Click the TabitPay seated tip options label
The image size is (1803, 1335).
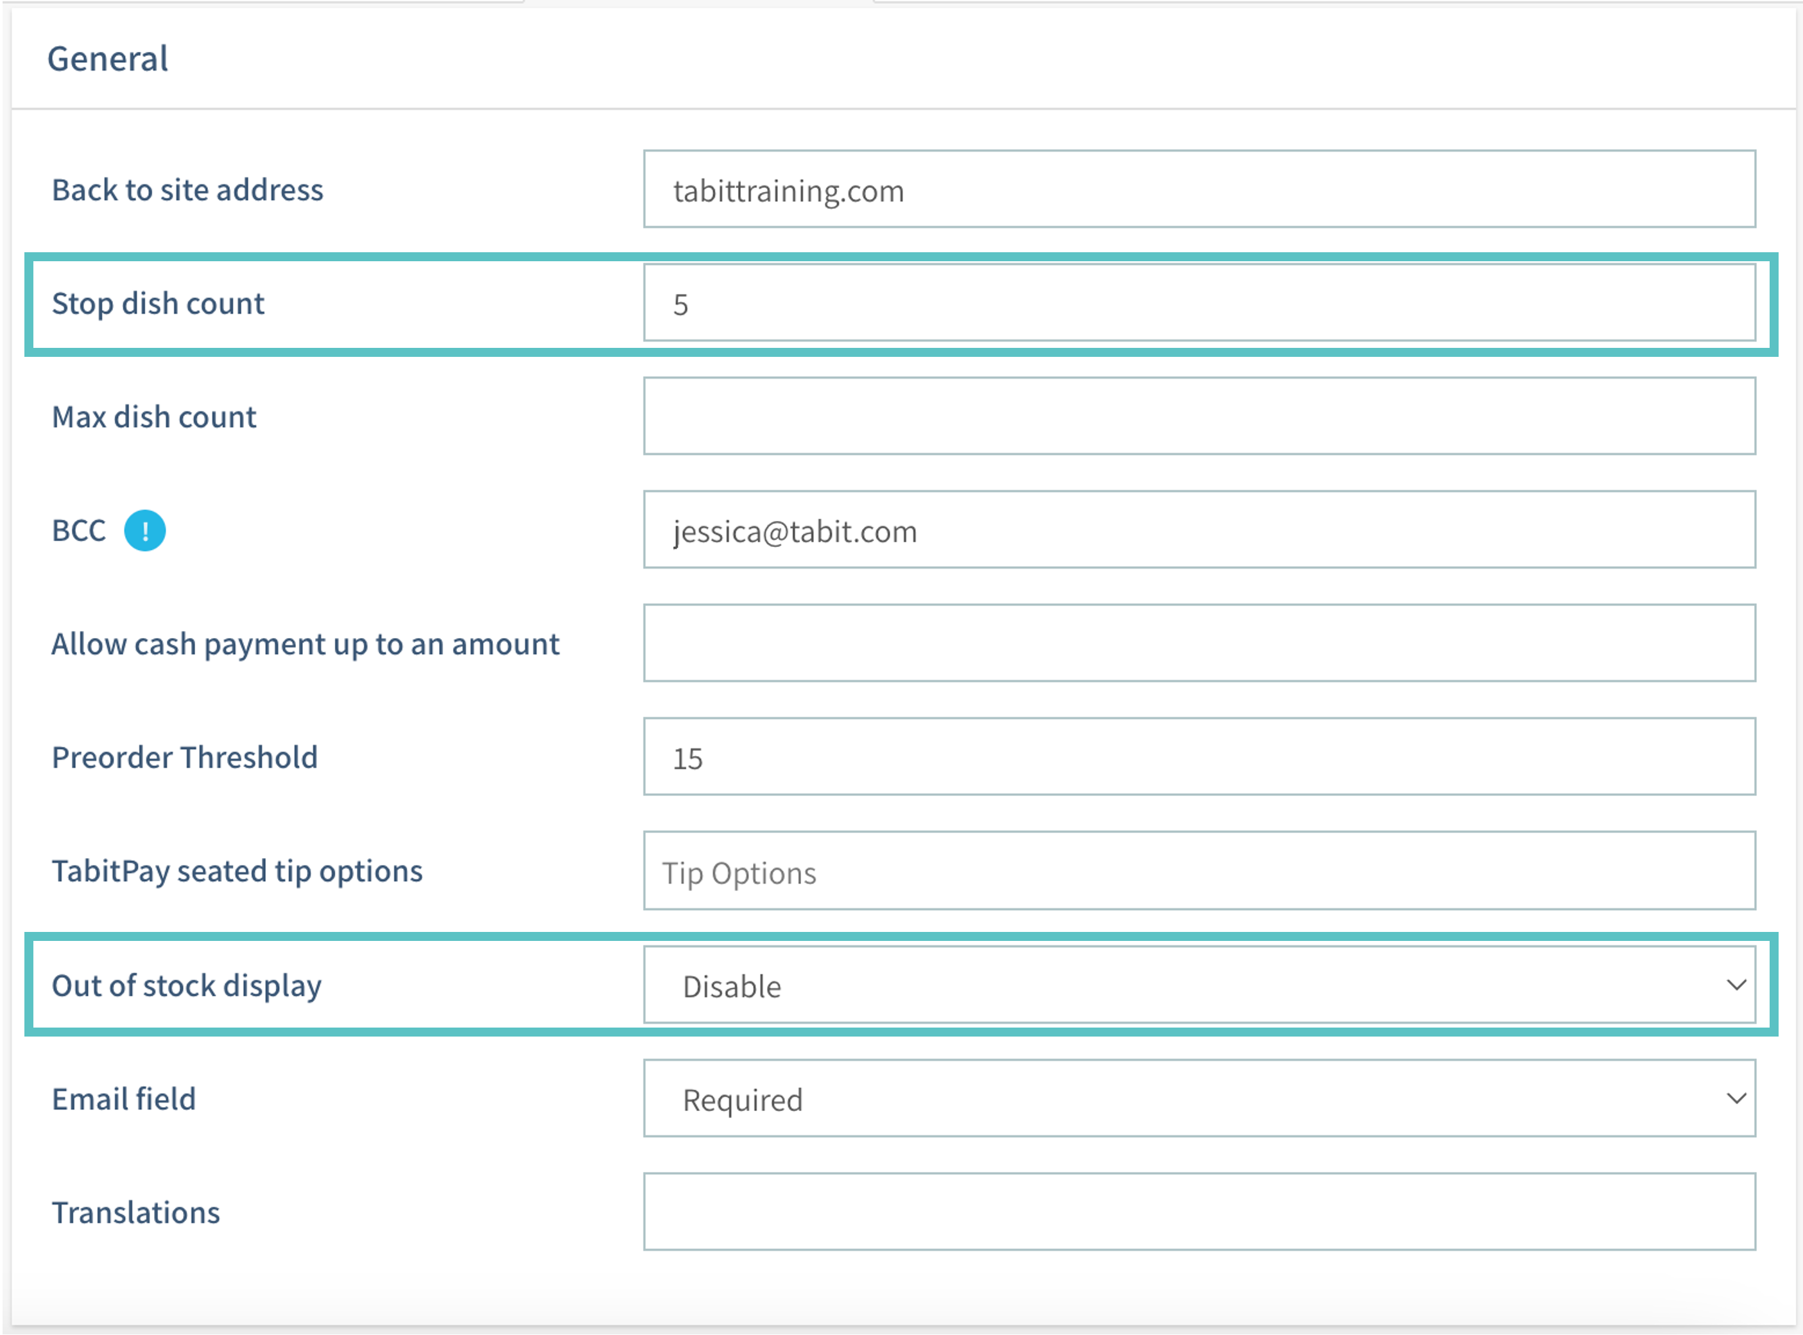(237, 872)
